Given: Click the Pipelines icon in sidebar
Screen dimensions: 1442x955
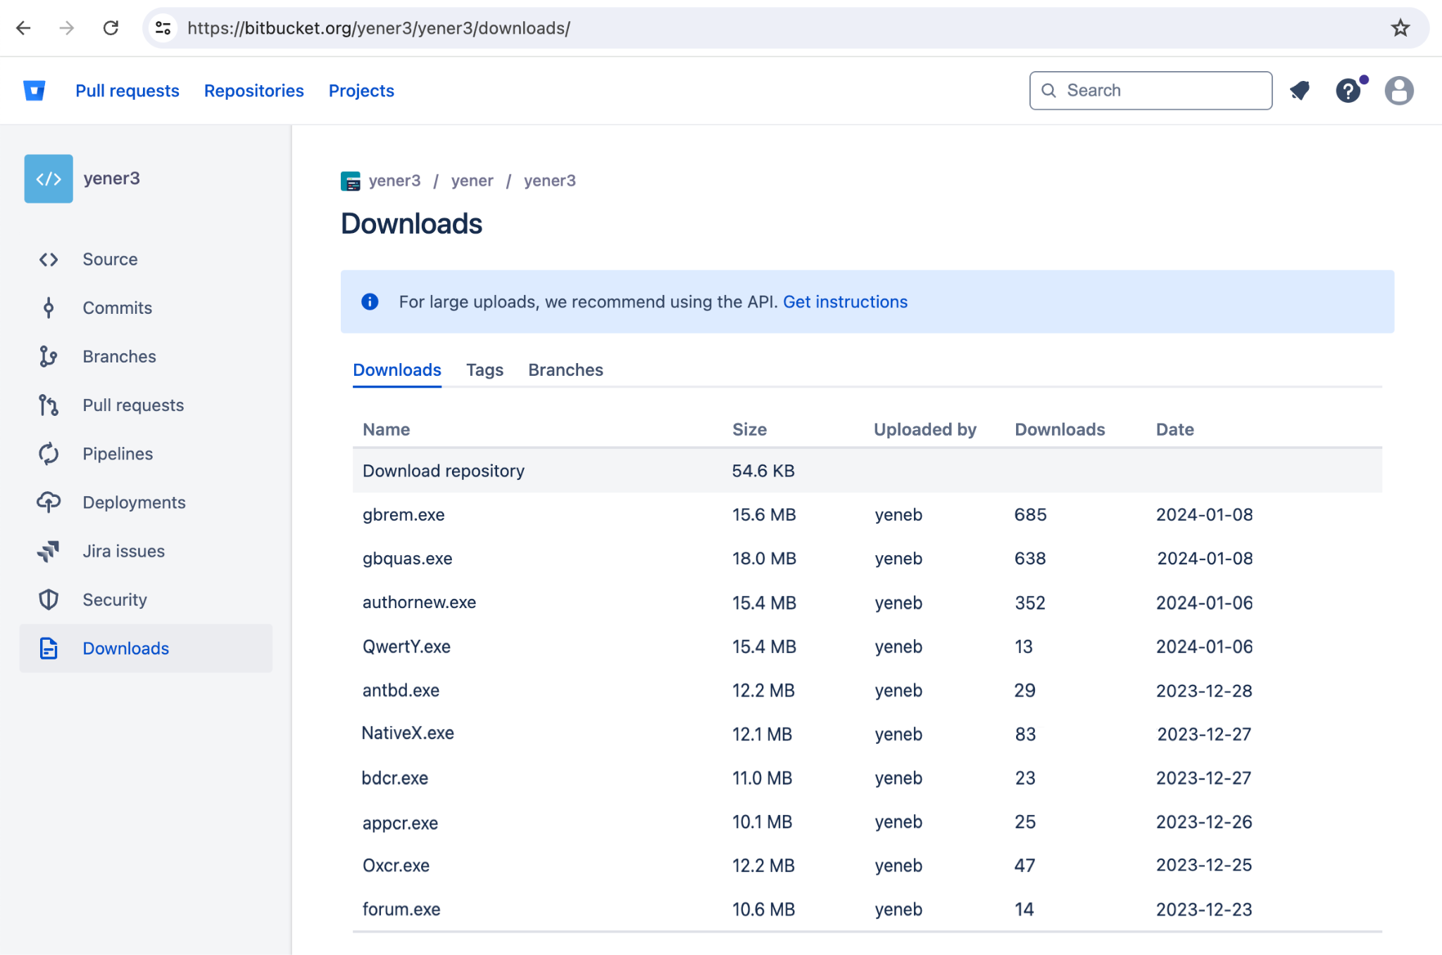Looking at the screenshot, I should [49, 452].
